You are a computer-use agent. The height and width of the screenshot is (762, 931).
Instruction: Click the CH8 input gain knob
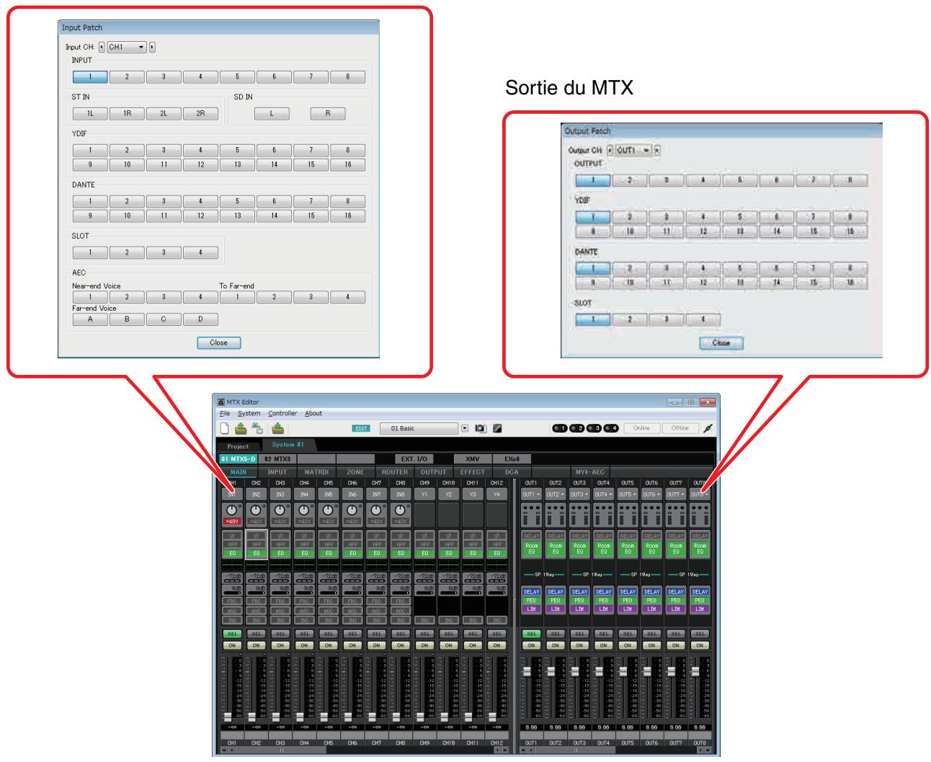point(400,509)
